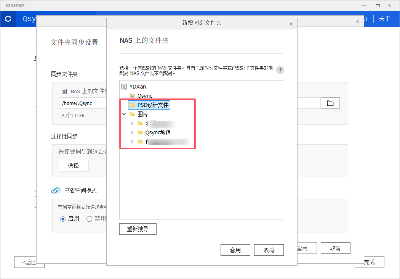Click browse folder button beside the /home/.Qsync path
This screenshot has width=400, height=279.
pyautogui.click(x=330, y=103)
